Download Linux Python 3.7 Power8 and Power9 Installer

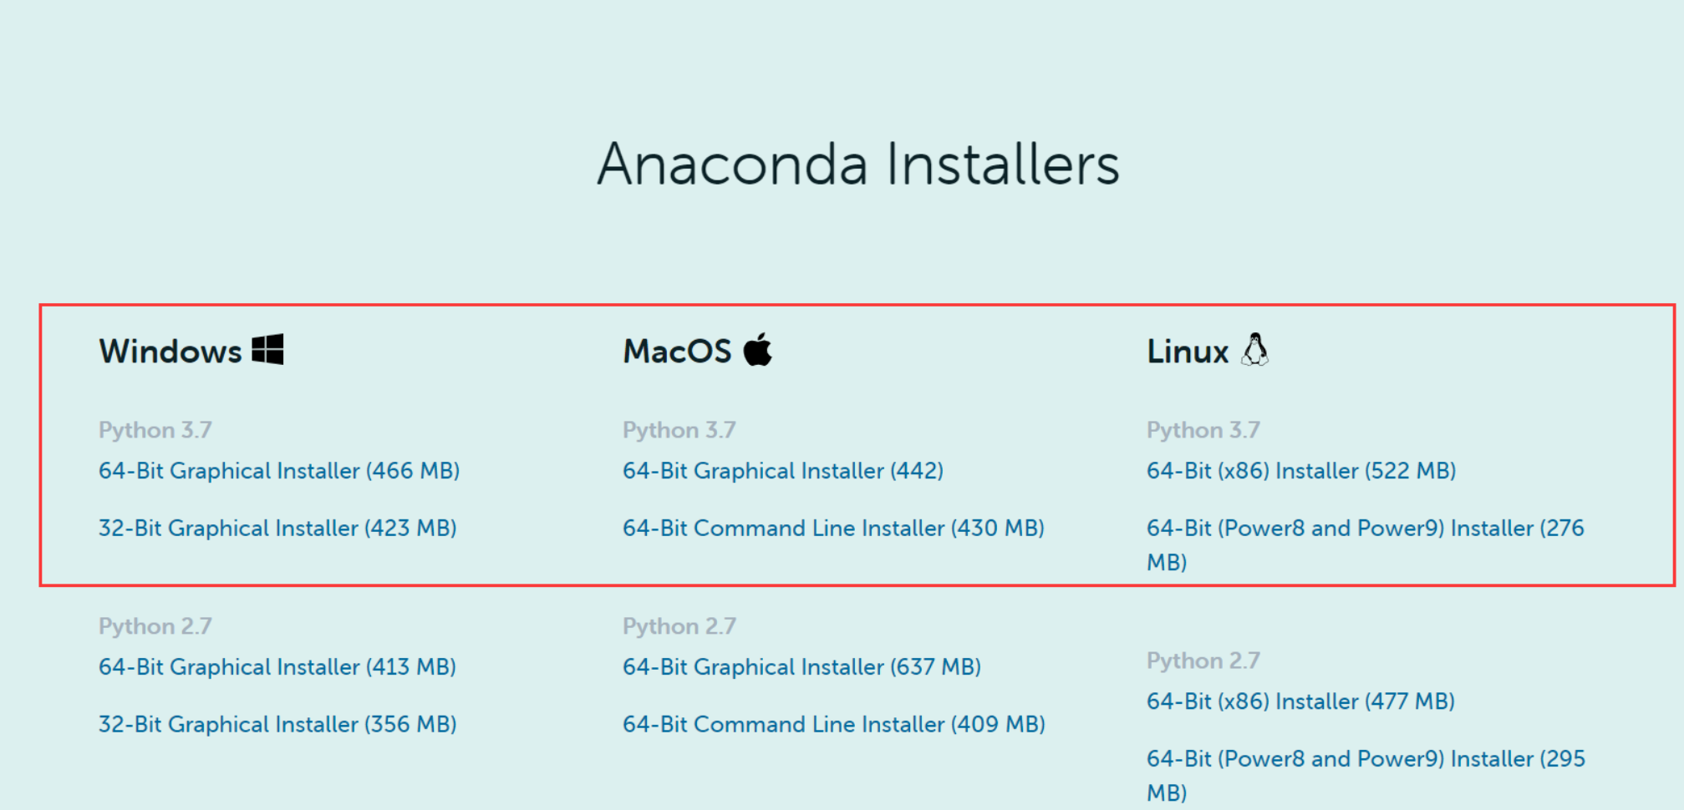click(1366, 544)
